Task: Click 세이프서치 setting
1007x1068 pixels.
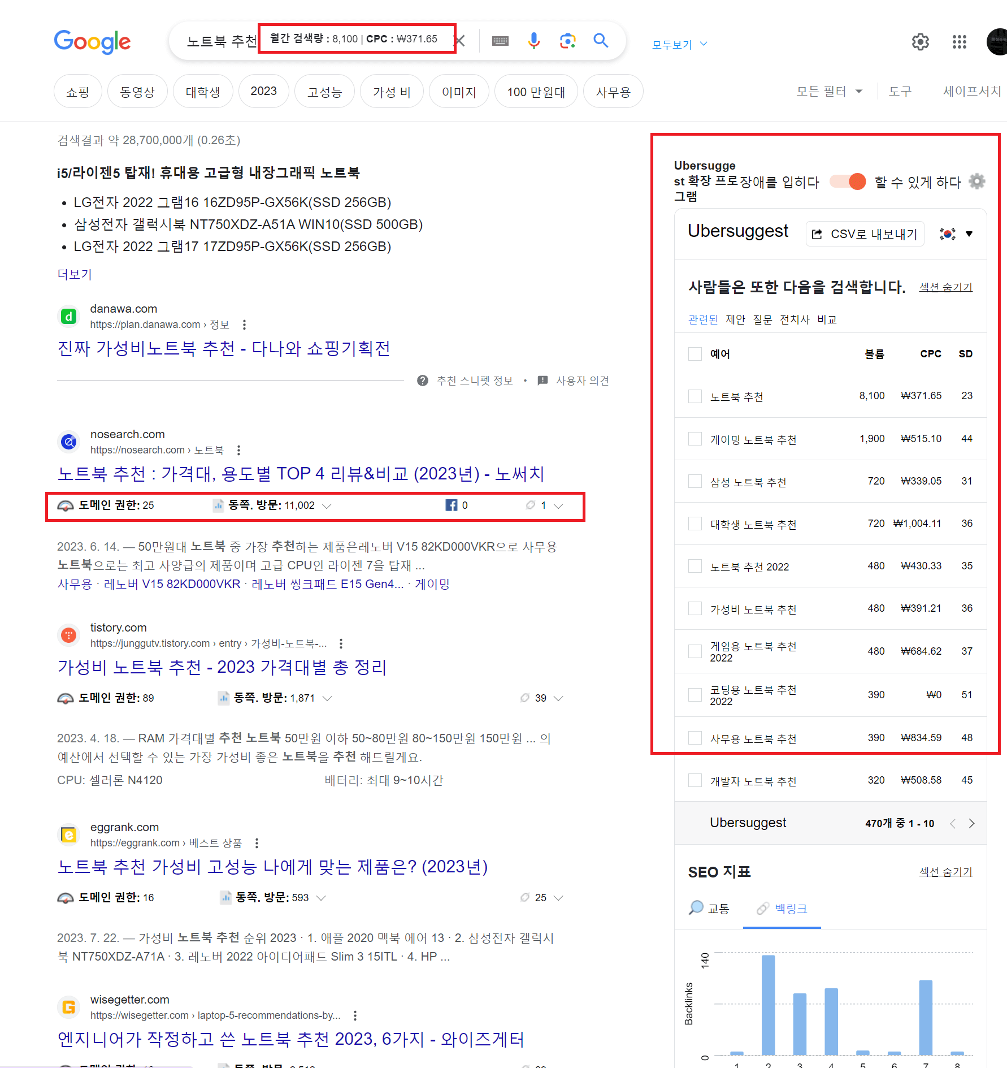Action: (x=972, y=91)
